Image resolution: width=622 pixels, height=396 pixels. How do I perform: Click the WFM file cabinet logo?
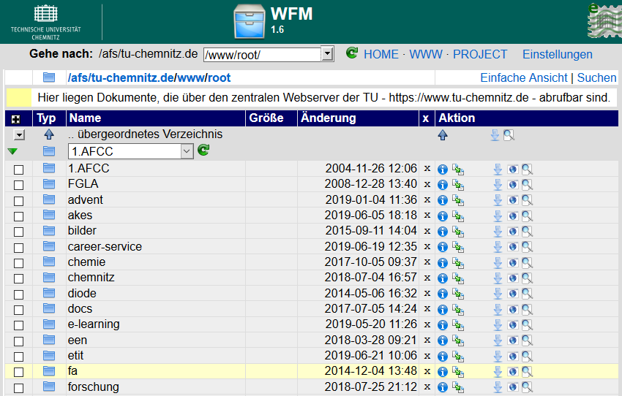(249, 23)
